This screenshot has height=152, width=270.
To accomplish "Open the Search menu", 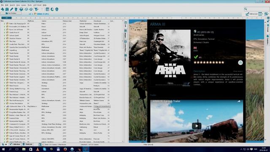I will 12,5.
